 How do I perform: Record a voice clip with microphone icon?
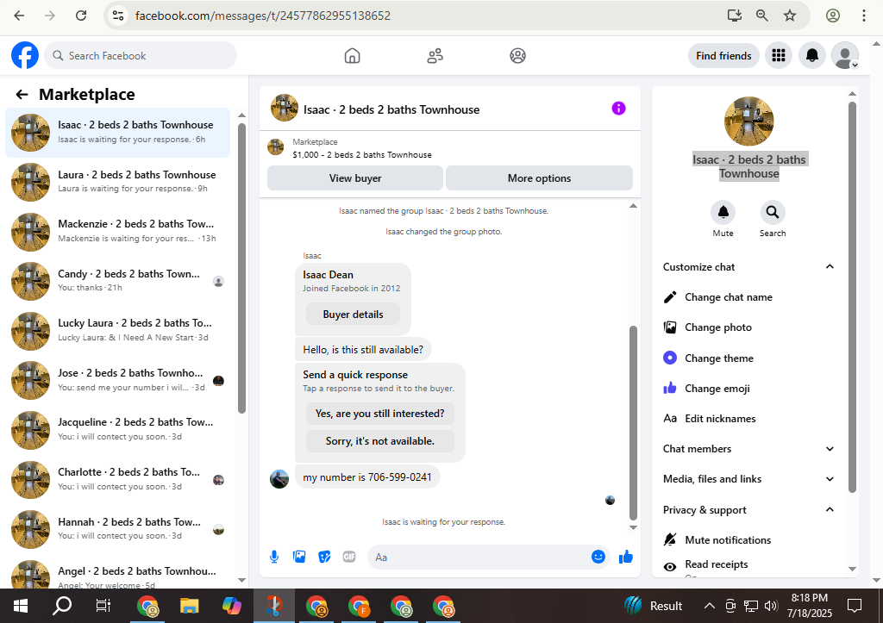(274, 558)
